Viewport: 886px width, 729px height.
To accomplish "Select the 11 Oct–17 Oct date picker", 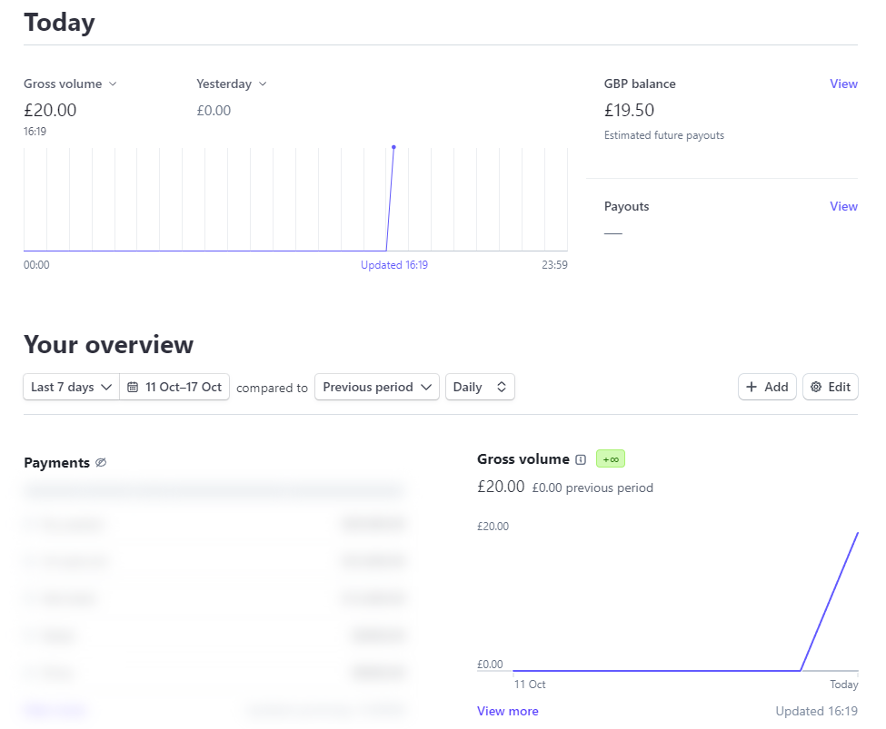I will pos(174,387).
